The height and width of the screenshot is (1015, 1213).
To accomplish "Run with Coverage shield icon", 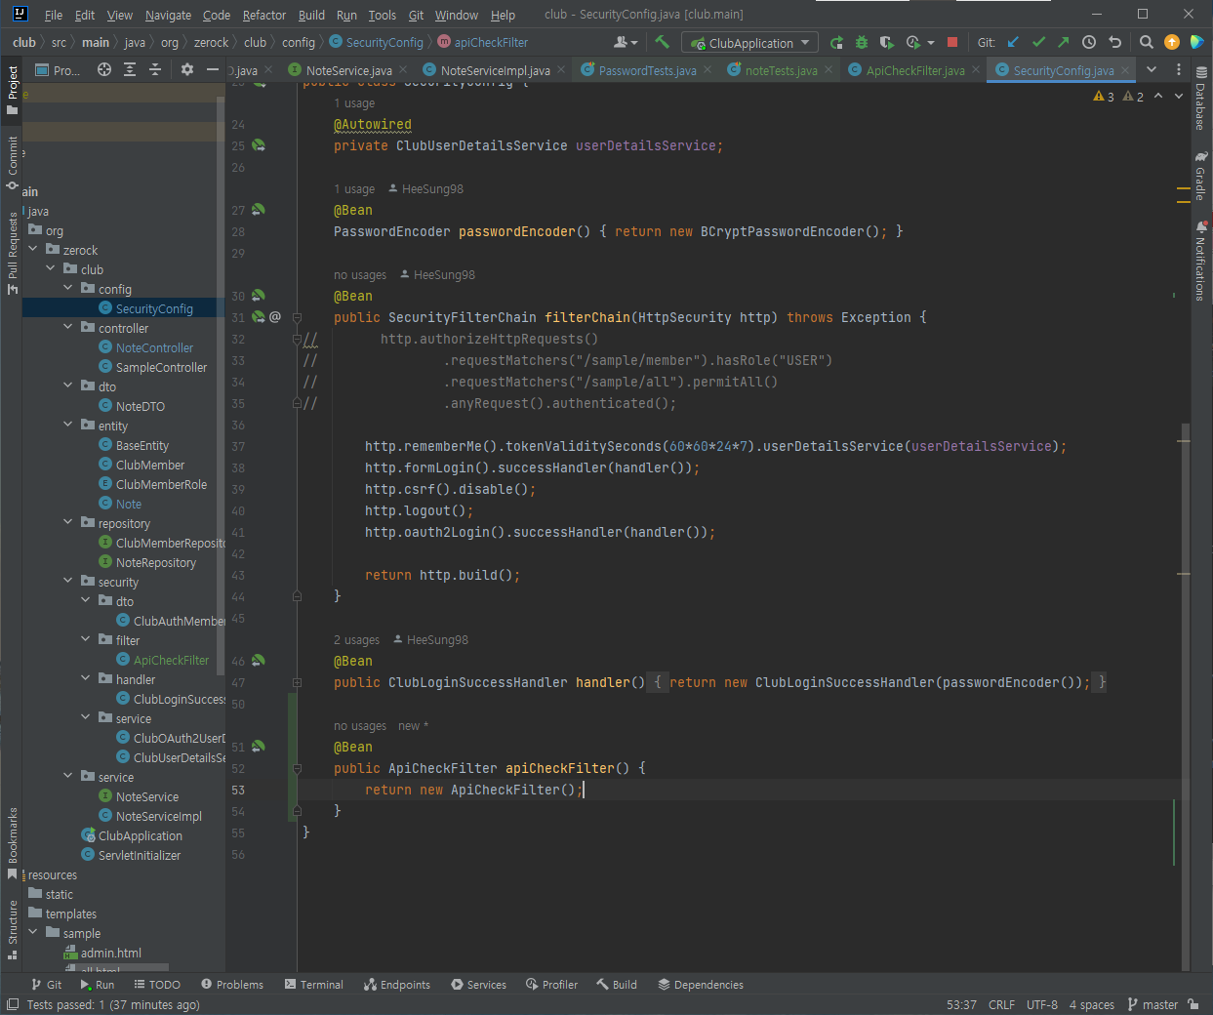I will (x=886, y=43).
